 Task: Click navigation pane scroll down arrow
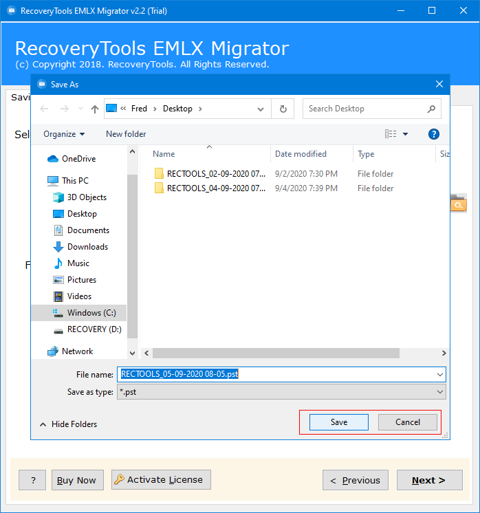click(x=133, y=353)
